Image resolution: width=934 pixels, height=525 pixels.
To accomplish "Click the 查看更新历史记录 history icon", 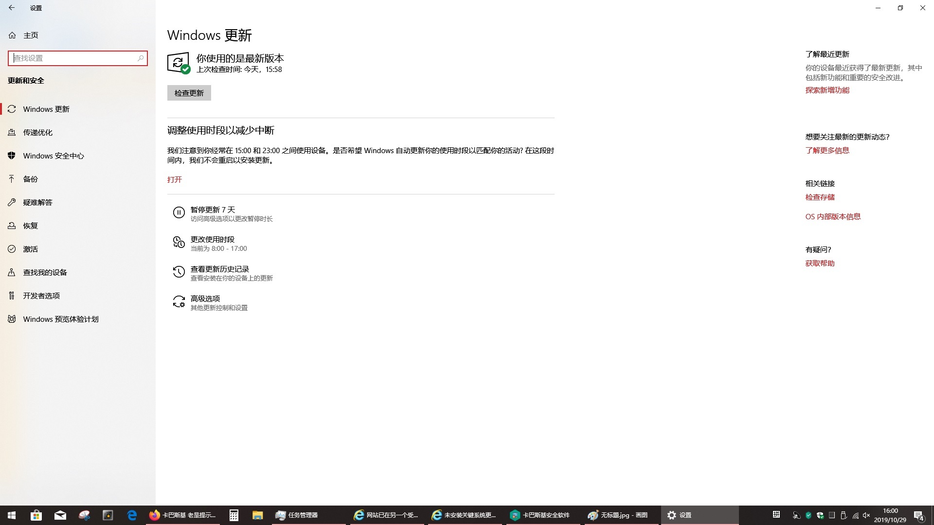I will [x=179, y=272].
